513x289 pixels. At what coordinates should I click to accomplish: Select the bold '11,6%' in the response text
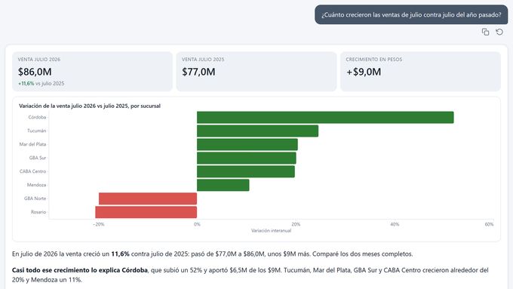(x=120, y=254)
